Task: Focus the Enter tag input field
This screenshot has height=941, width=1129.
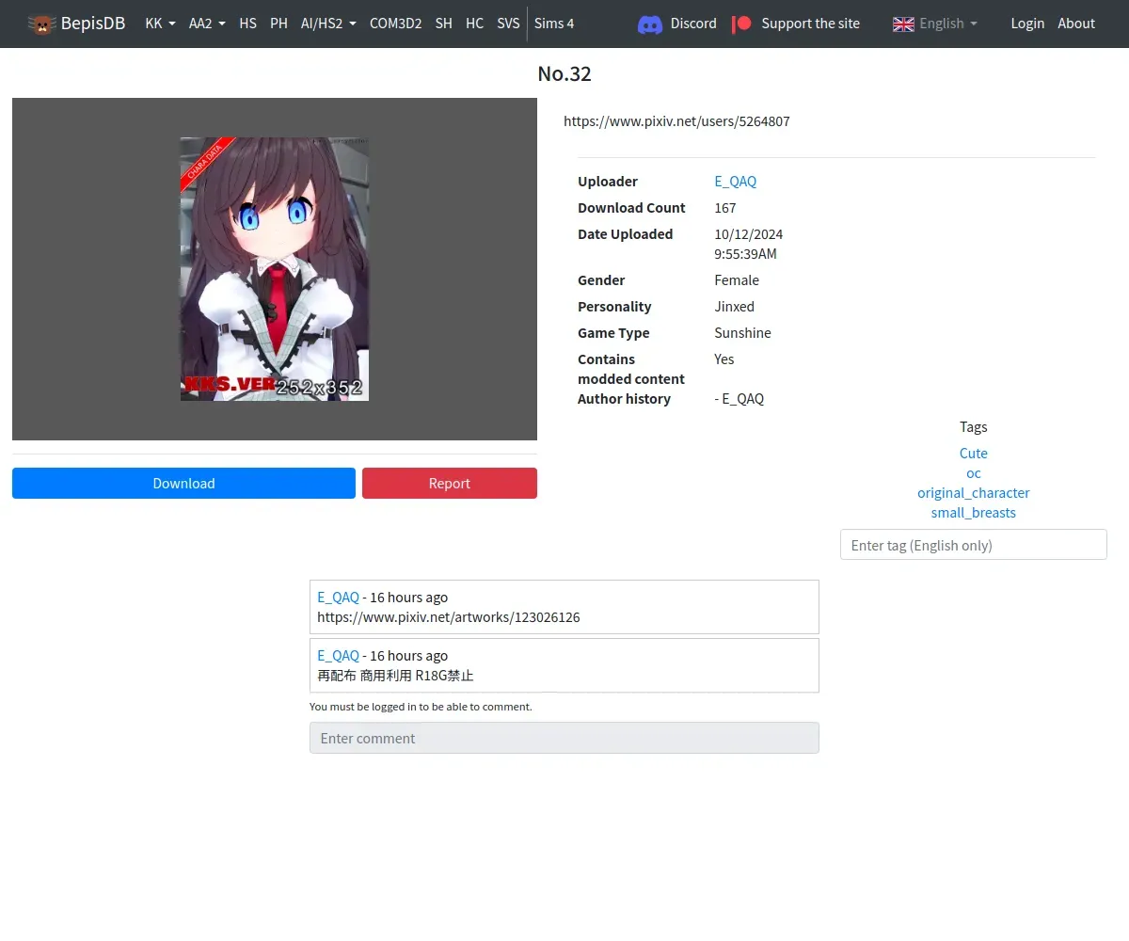Action: 974,545
